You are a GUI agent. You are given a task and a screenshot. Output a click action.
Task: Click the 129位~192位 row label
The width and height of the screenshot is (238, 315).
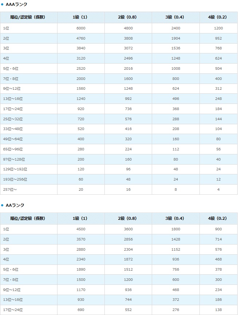click(15, 169)
